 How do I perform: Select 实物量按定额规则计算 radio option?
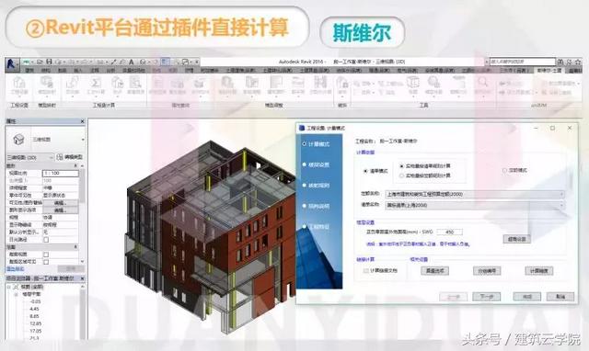pyautogui.click(x=401, y=175)
